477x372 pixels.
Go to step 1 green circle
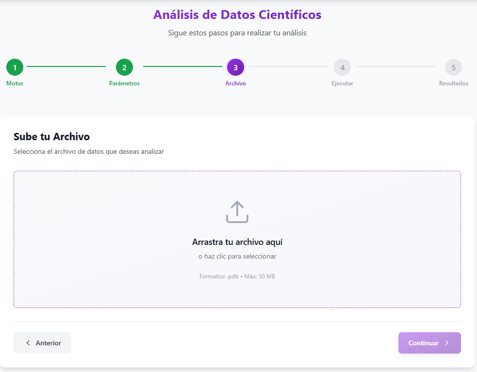point(15,67)
